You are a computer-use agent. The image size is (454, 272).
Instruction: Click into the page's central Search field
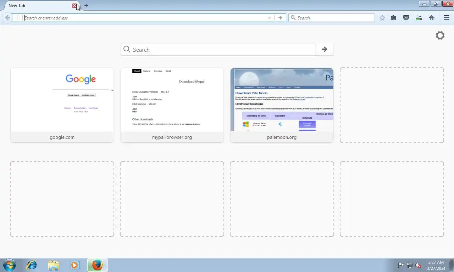point(218,49)
